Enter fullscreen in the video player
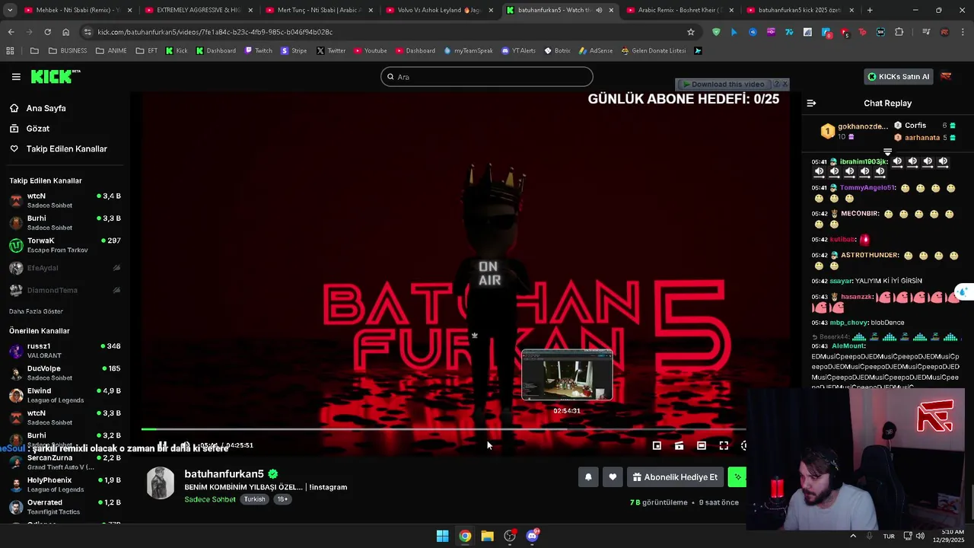Screen dimensions: 974x548 click(x=724, y=446)
